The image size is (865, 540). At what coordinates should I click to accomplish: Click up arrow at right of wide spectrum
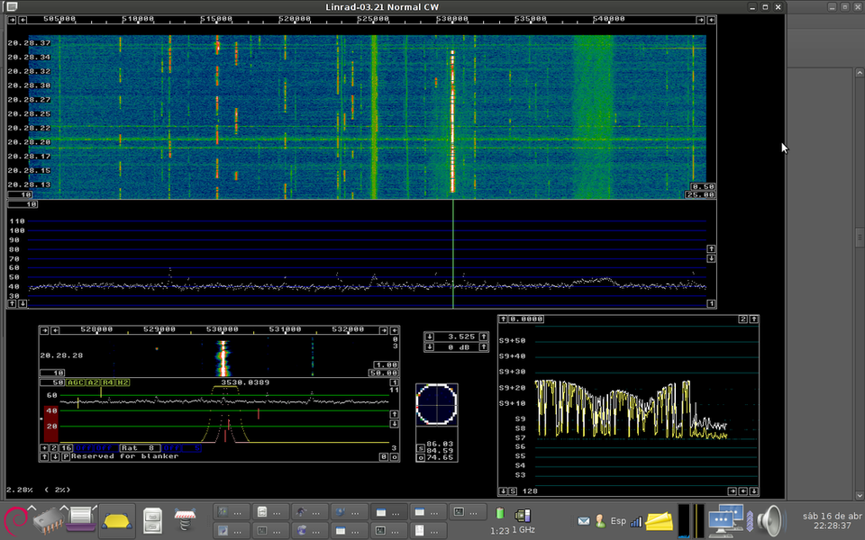click(711, 248)
